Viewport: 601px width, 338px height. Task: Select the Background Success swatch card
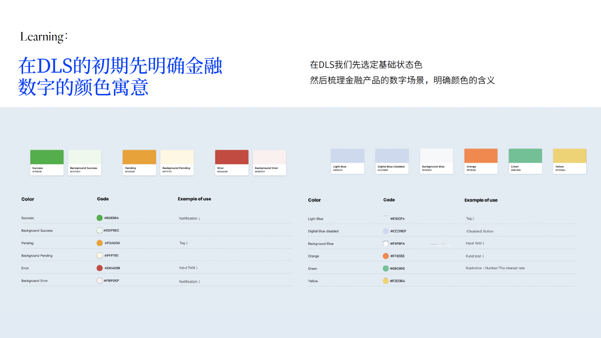pyautogui.click(x=84, y=162)
